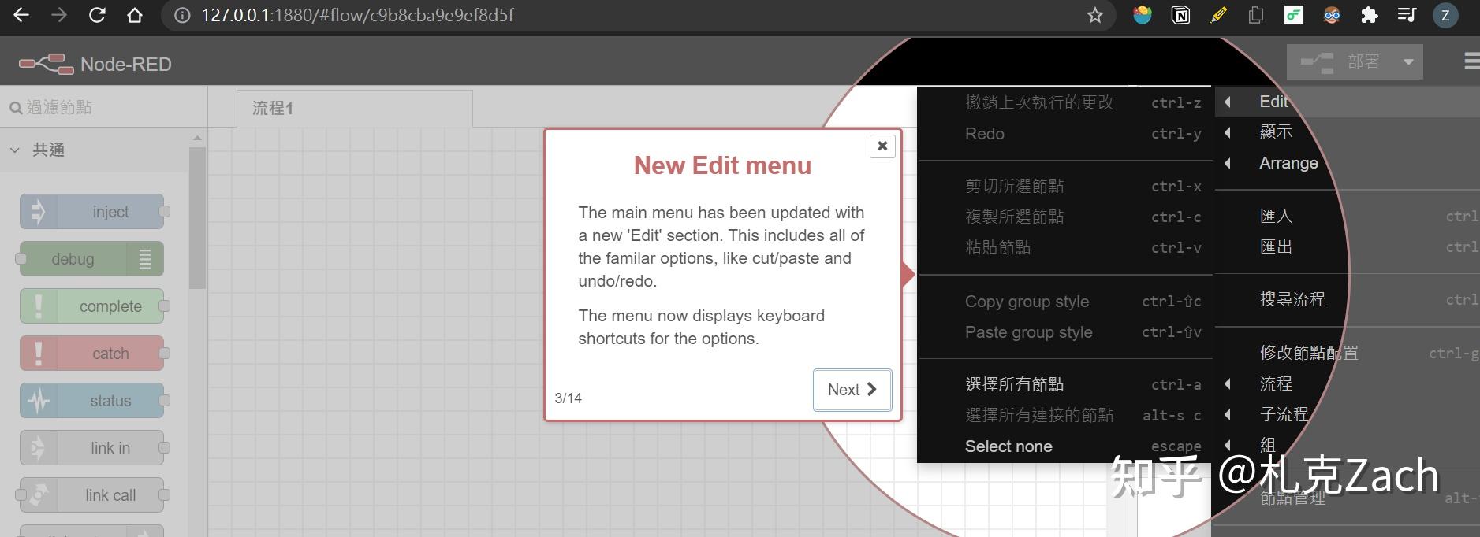This screenshot has height=537, width=1480.
Task: Click 選擇所有連接的節點 menu entry
Action: coord(1065,415)
